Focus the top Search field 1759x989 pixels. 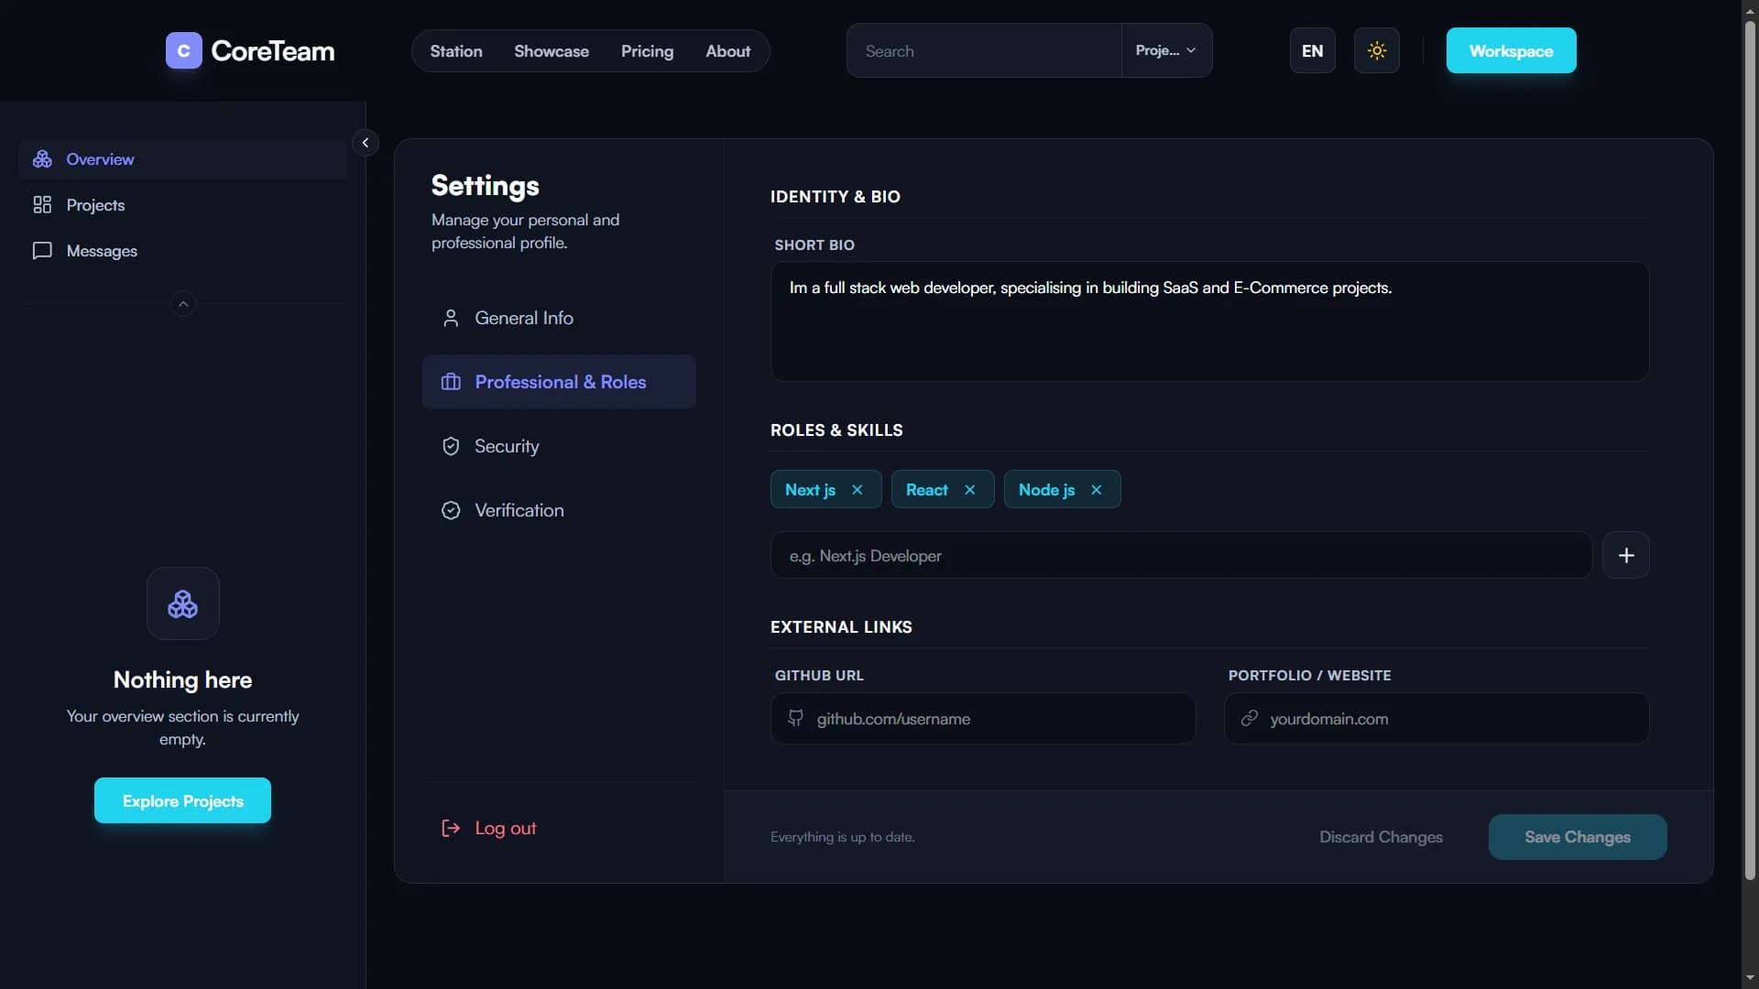click(x=984, y=50)
